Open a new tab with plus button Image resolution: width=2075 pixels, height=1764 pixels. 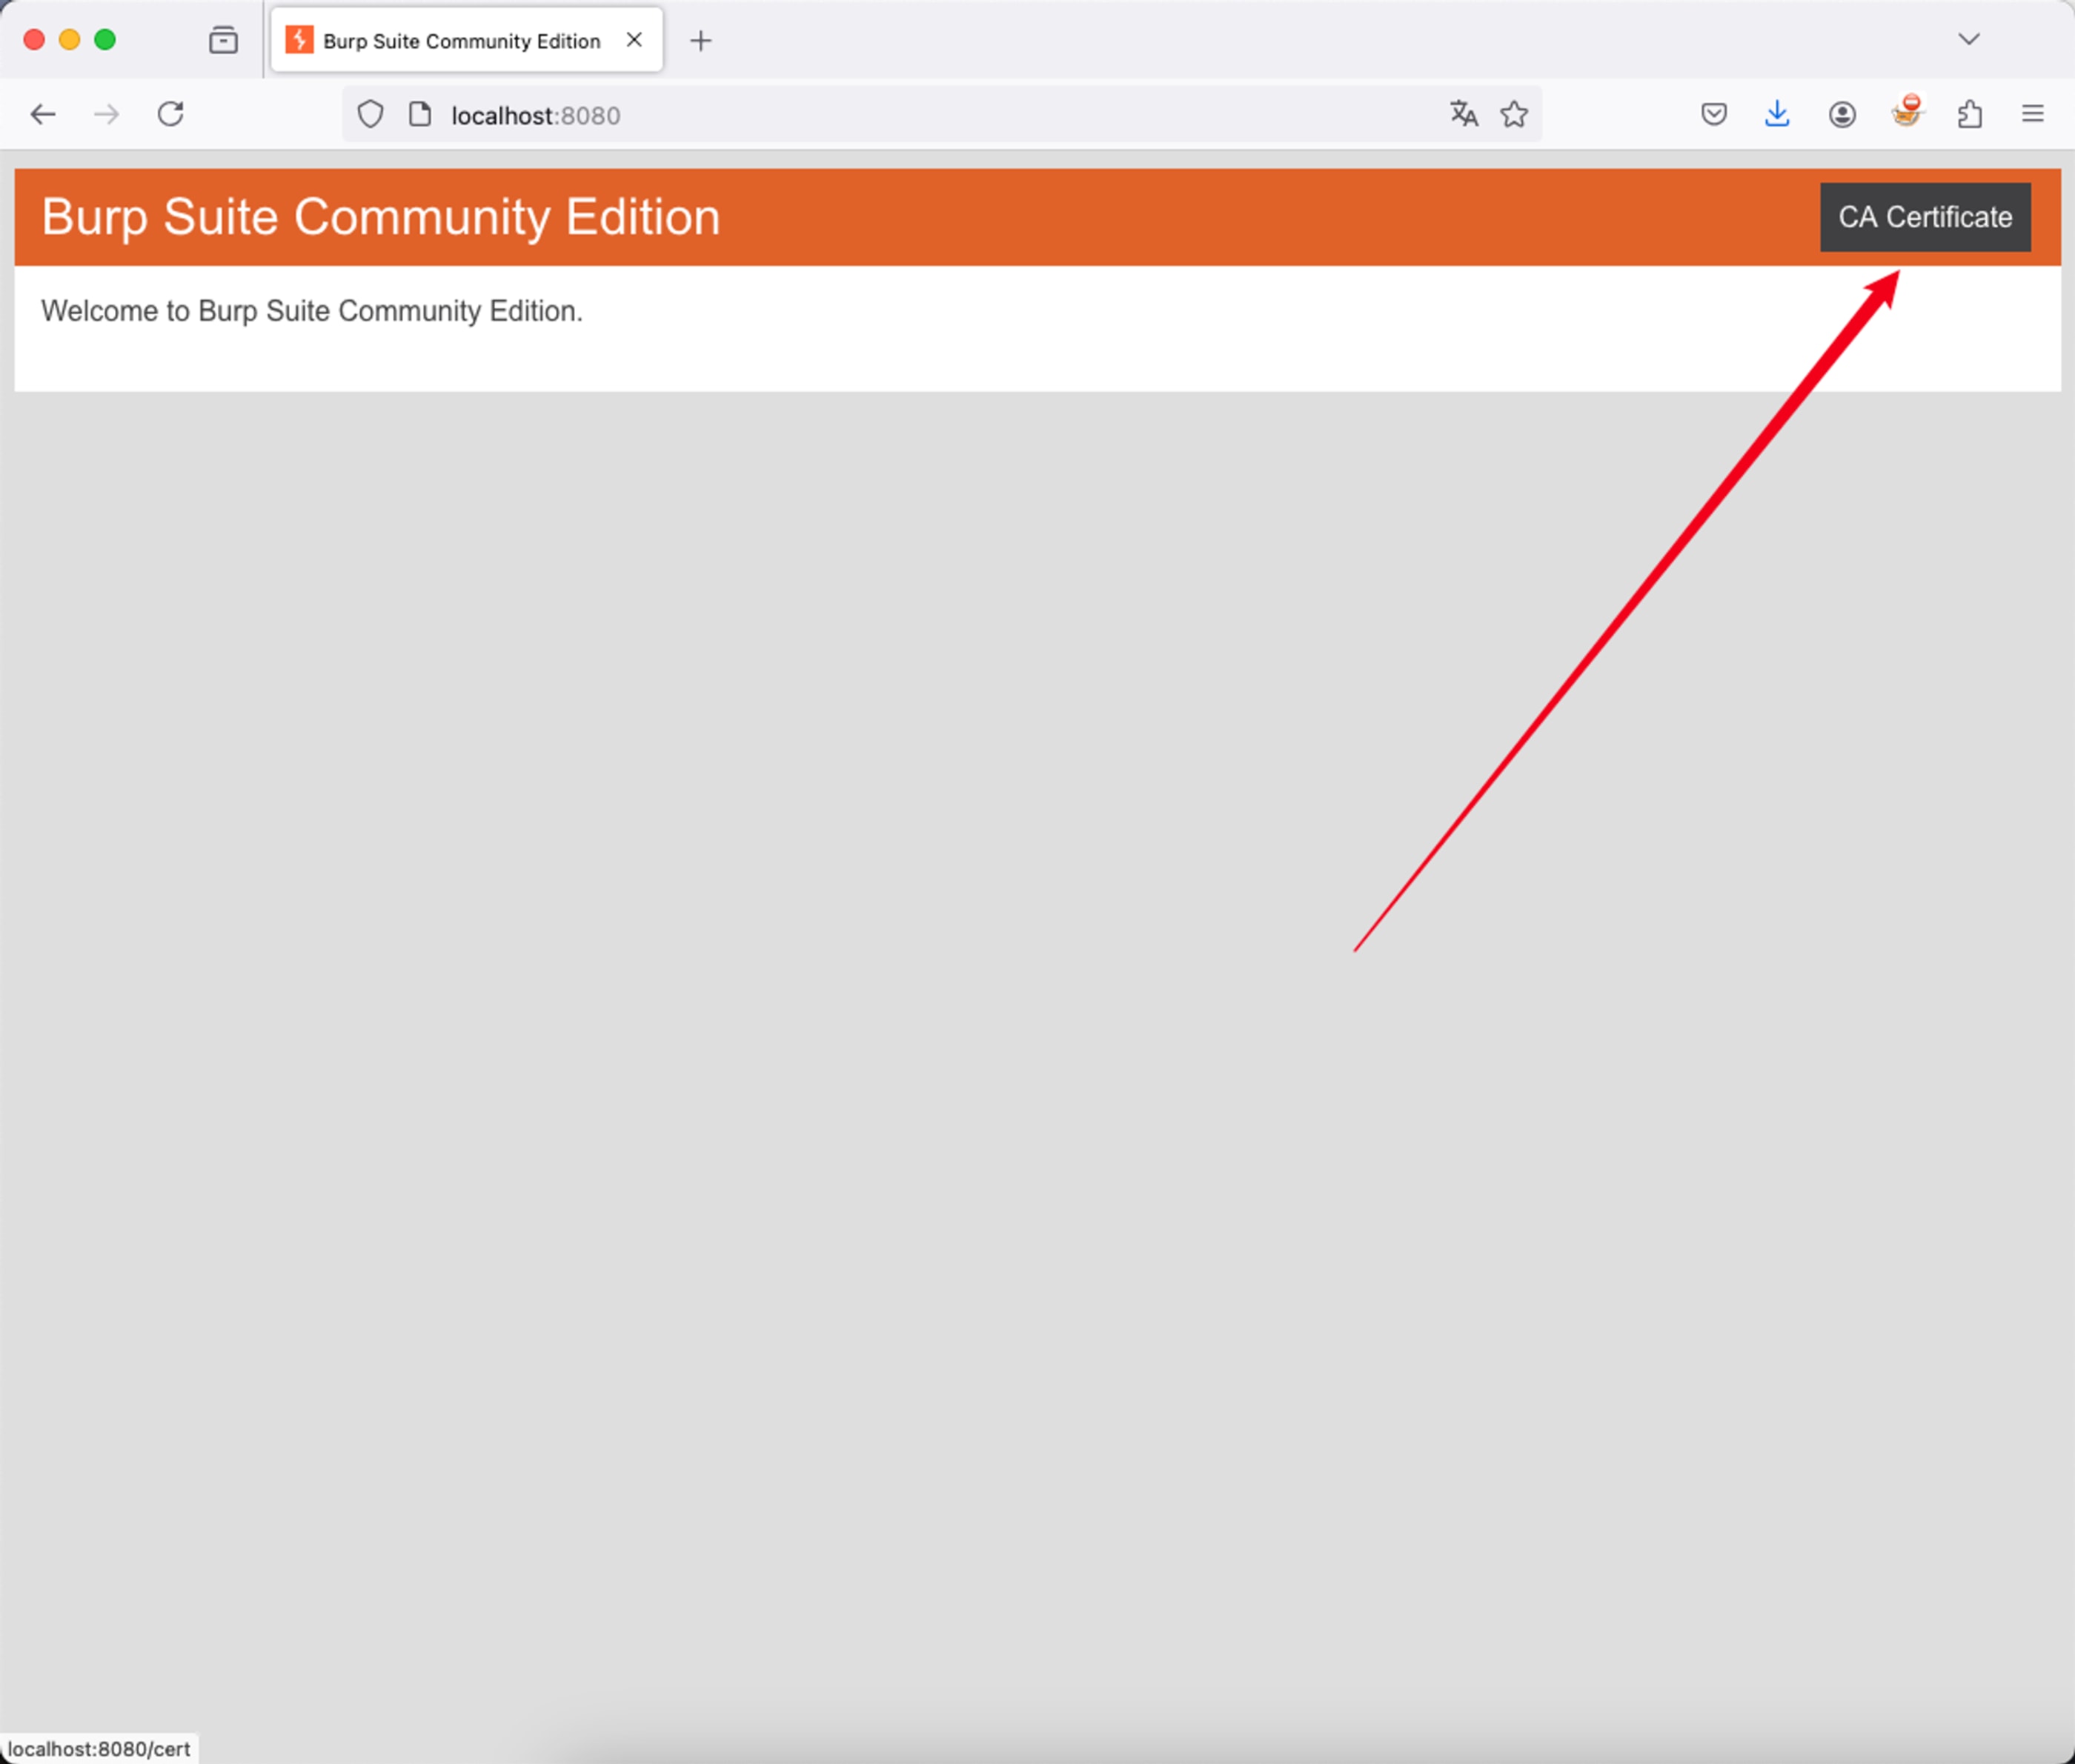click(701, 41)
